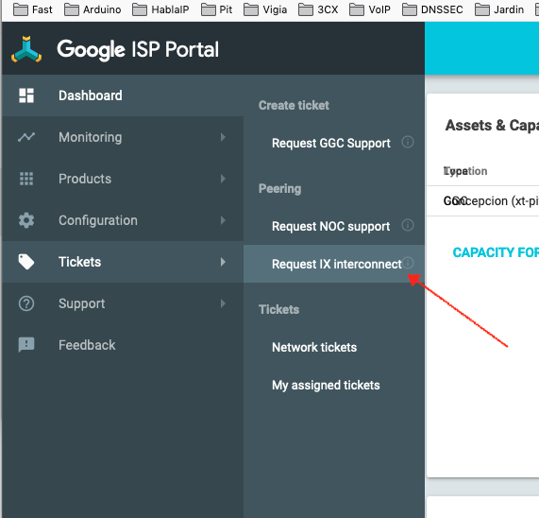
Task: Open Network tickets
Action: [x=314, y=347]
